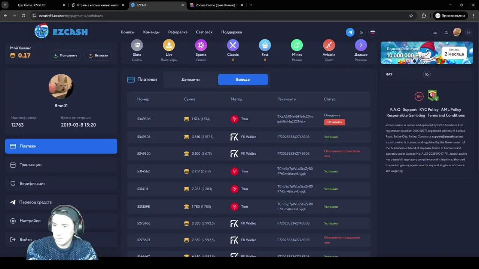Click withdrawal number 5349300

pyautogui.click(x=144, y=154)
